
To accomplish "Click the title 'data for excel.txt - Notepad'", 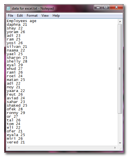I will coord(33,8).
